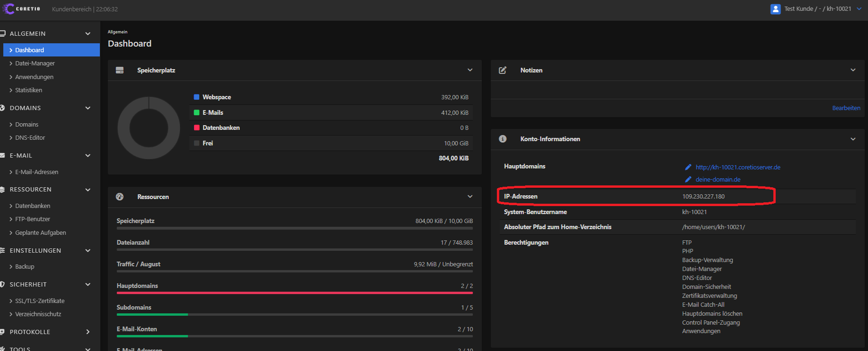The image size is (868, 351).
Task: Click the Traffic / August value 9,92 MiB
Action: pyautogui.click(x=425, y=264)
